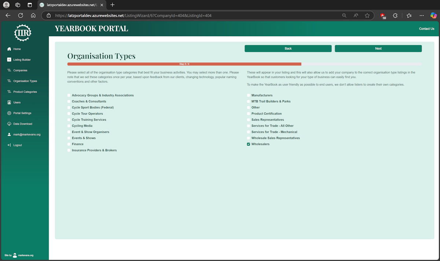The height and width of the screenshot is (261, 440).
Task: Click the browser profile avatar icon
Action: (6, 5)
